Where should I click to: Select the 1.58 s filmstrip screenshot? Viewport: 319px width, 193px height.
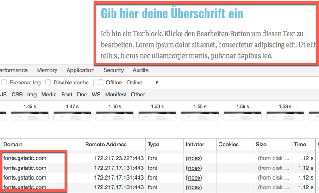tap(285, 115)
